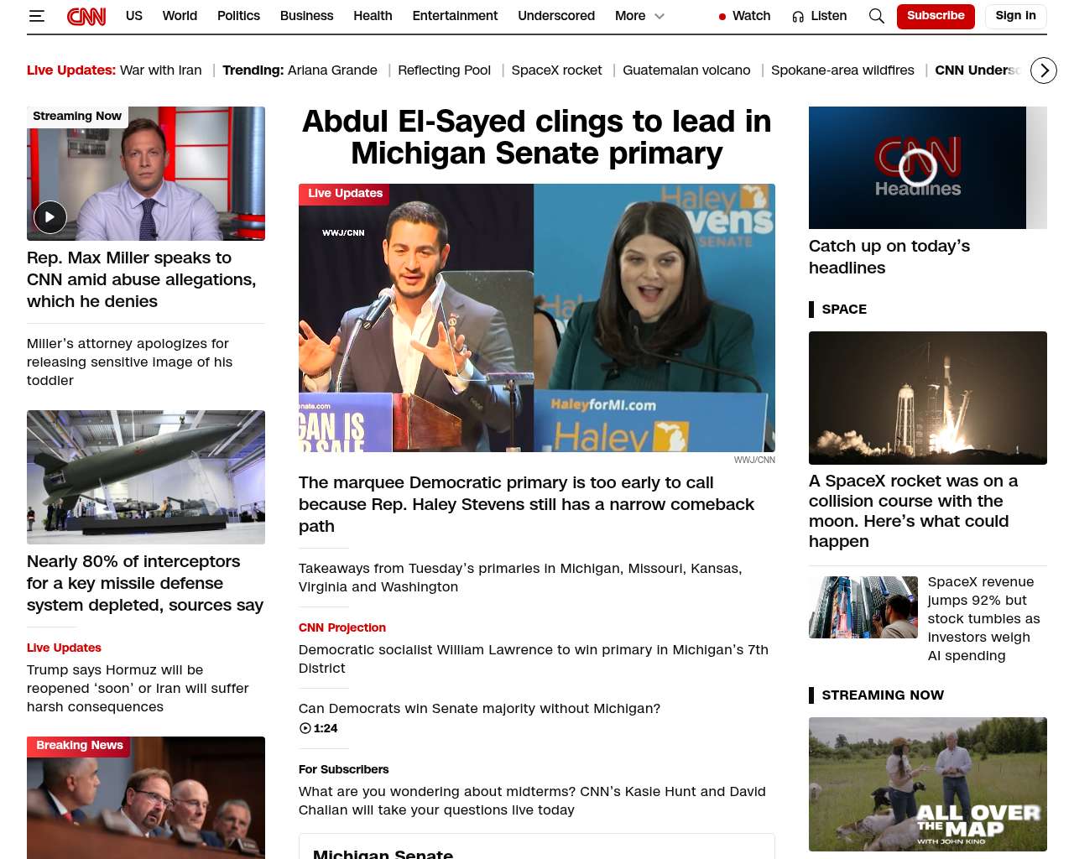
Task: Open trending topic SpaceX rocket
Action: click(556, 70)
